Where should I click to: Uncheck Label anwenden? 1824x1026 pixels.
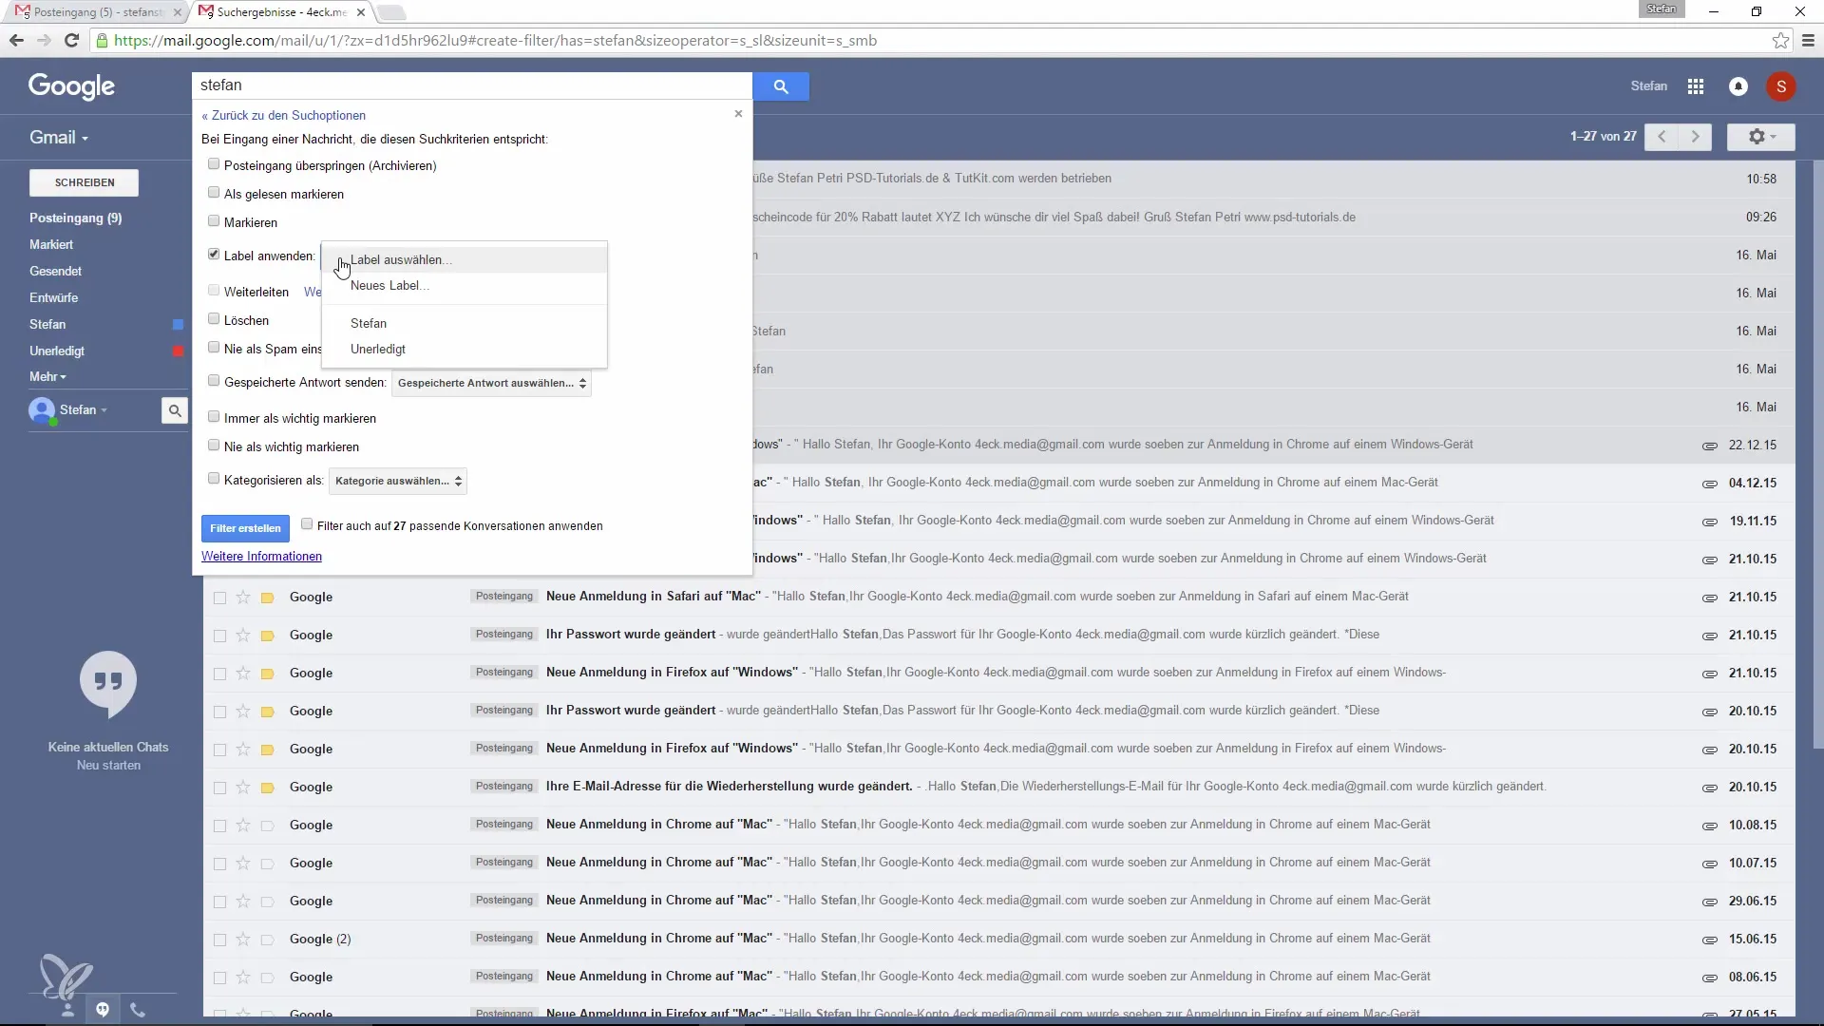(x=214, y=255)
